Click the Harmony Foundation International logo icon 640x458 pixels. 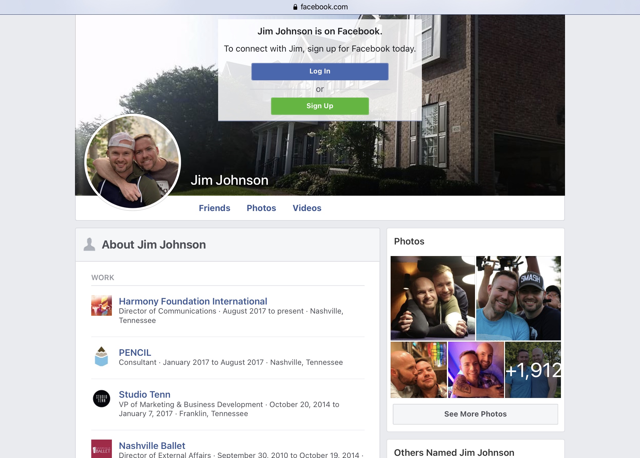tap(101, 305)
